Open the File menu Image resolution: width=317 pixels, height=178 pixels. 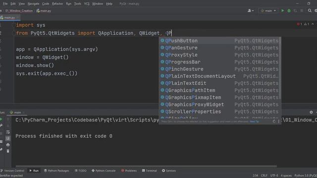(x=5, y=3)
